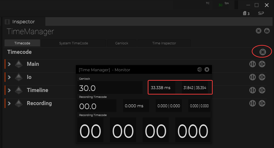Click the Io row label
This screenshot has width=274, height=148.
click(29, 77)
